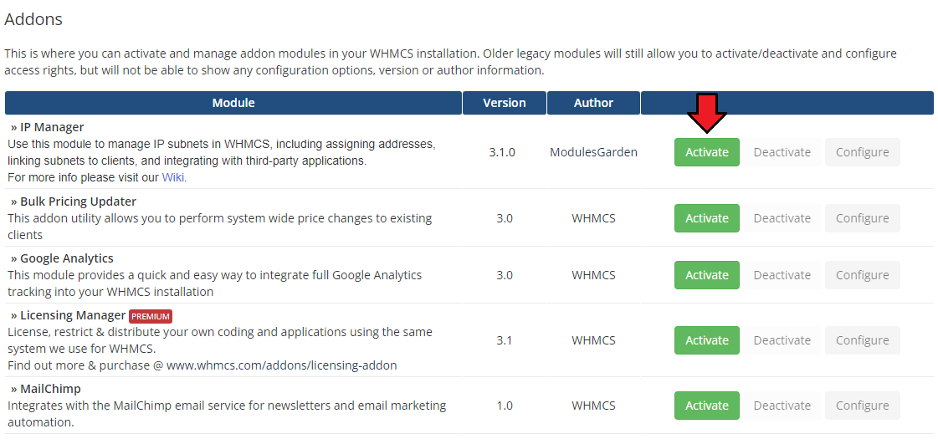938x444 pixels.
Task: Open Configure for Licensing Manager
Action: [x=862, y=340]
